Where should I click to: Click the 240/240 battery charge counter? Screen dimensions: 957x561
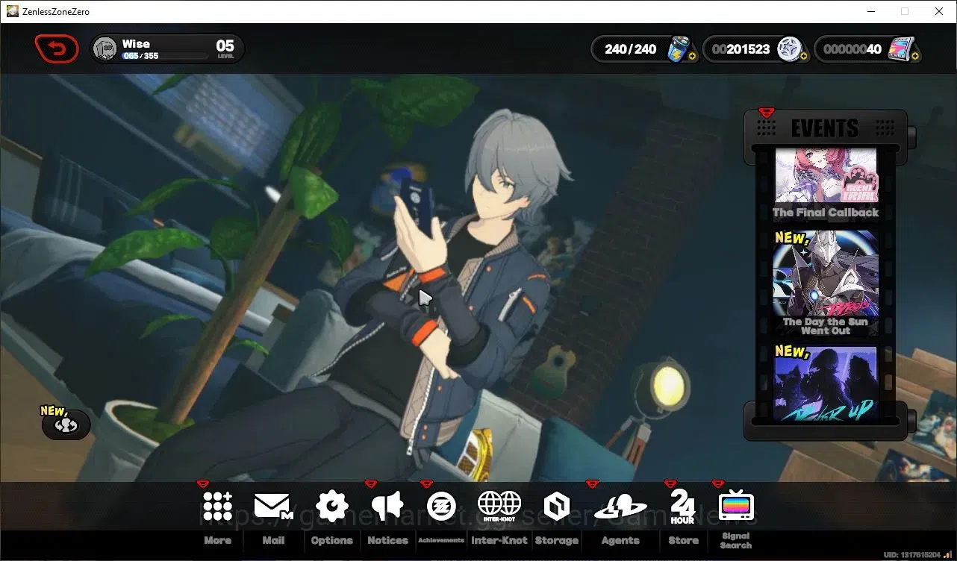click(631, 49)
